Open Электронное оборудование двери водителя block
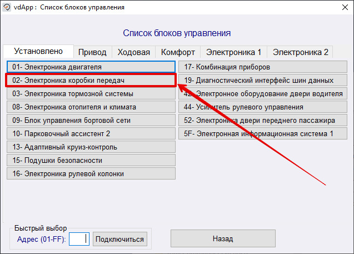 tap(263, 93)
